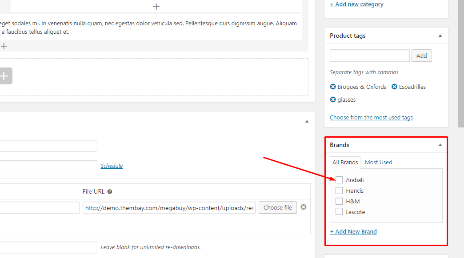Collapse the Brands panel

pos(440,145)
